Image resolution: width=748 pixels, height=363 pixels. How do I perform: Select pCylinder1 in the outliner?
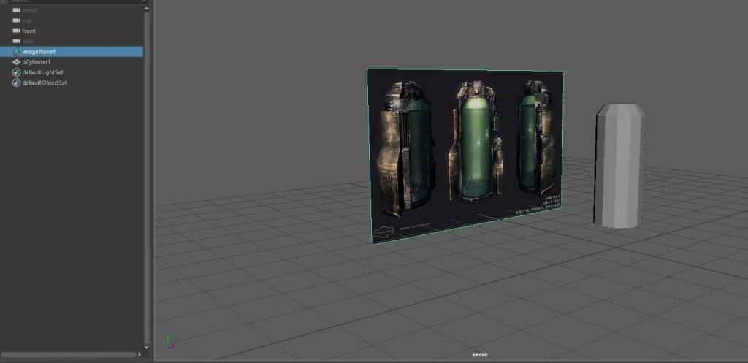(72, 62)
